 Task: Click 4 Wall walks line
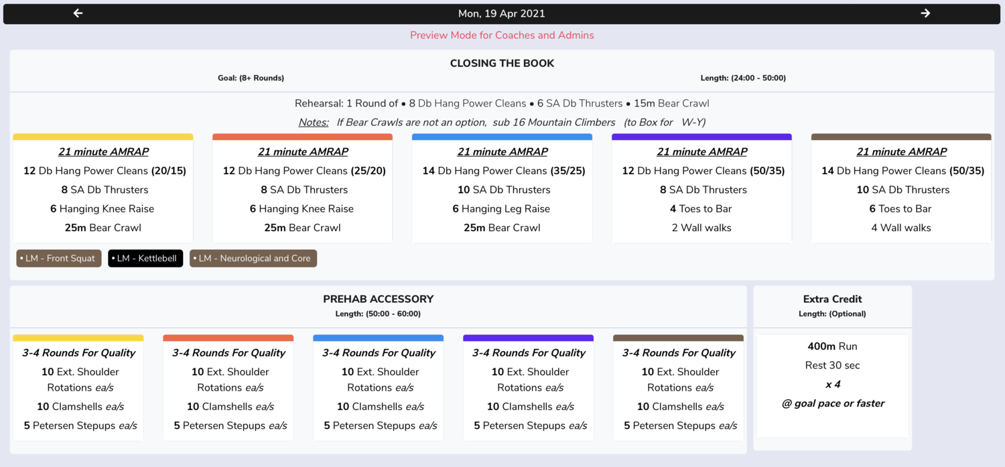tap(901, 228)
